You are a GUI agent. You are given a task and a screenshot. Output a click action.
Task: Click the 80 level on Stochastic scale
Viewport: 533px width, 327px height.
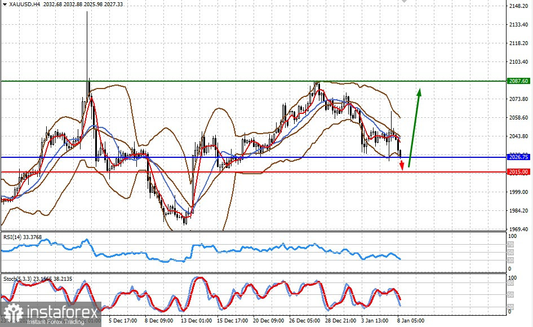point(510,283)
